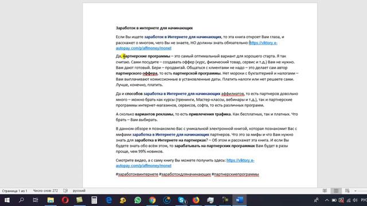The width and height of the screenshot is (367, 206).
Task: Click the underlined word 'оффера'
Action: (150, 73)
